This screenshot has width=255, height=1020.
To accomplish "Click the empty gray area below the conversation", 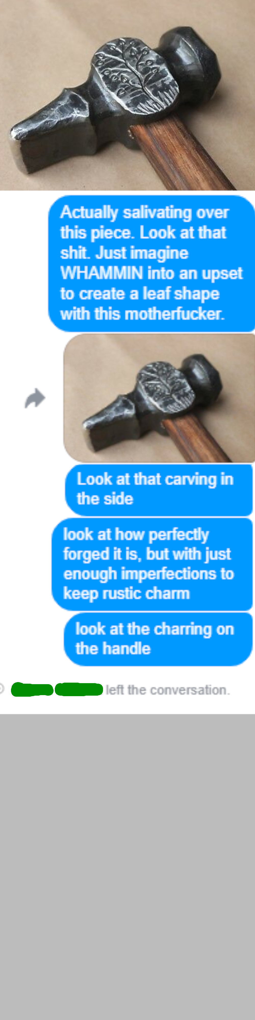I will 127,867.
